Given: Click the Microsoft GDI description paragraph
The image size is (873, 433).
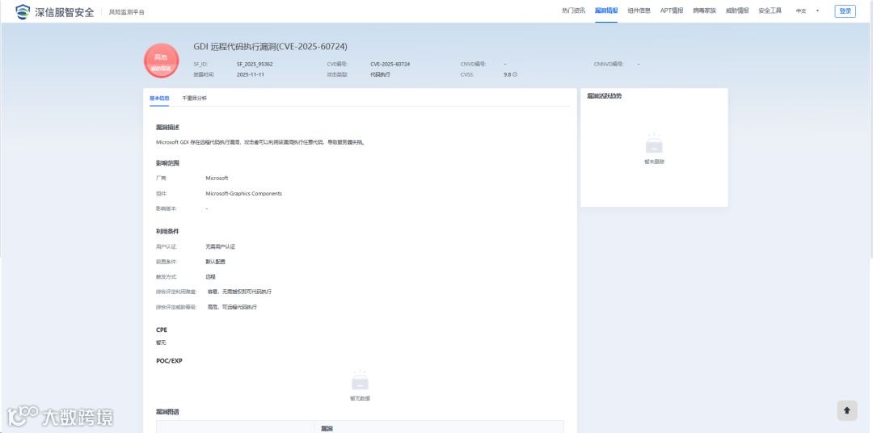Looking at the screenshot, I should pos(260,142).
